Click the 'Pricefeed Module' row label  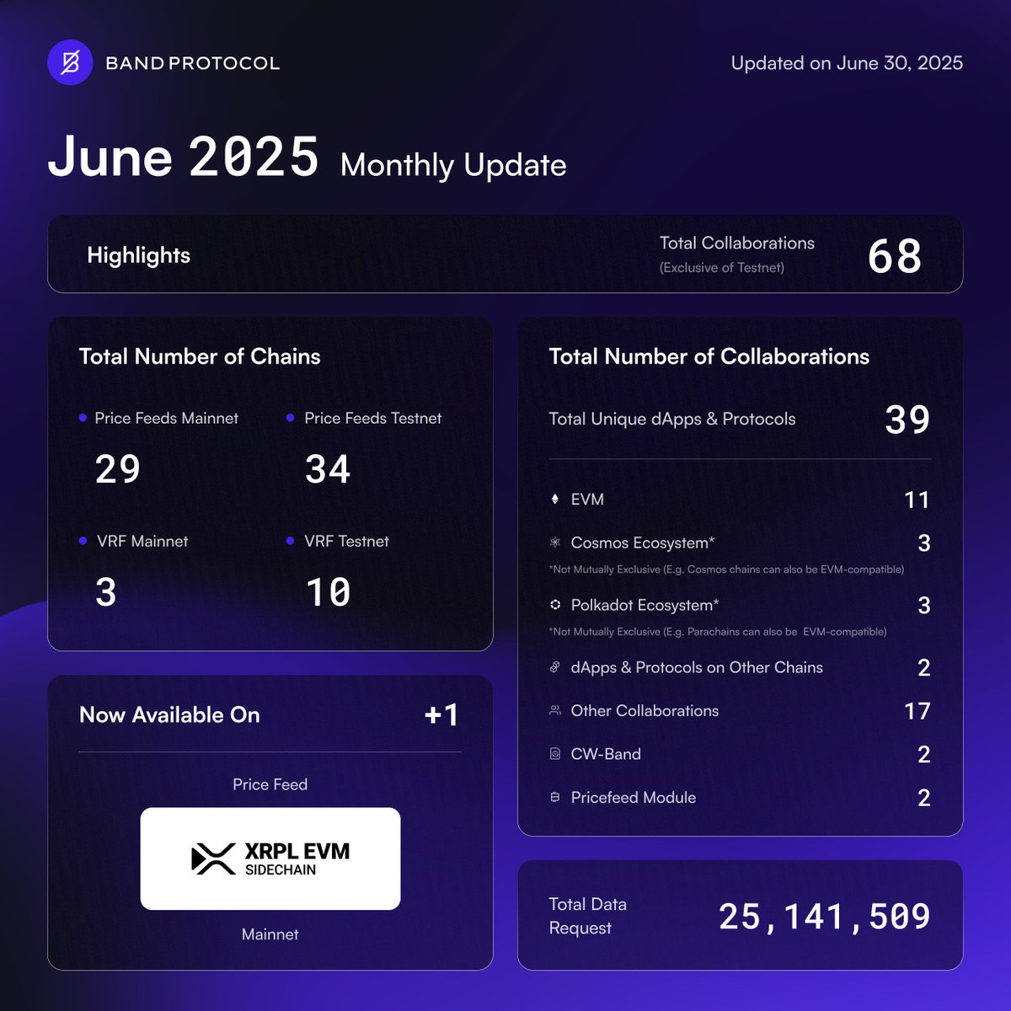point(634,797)
